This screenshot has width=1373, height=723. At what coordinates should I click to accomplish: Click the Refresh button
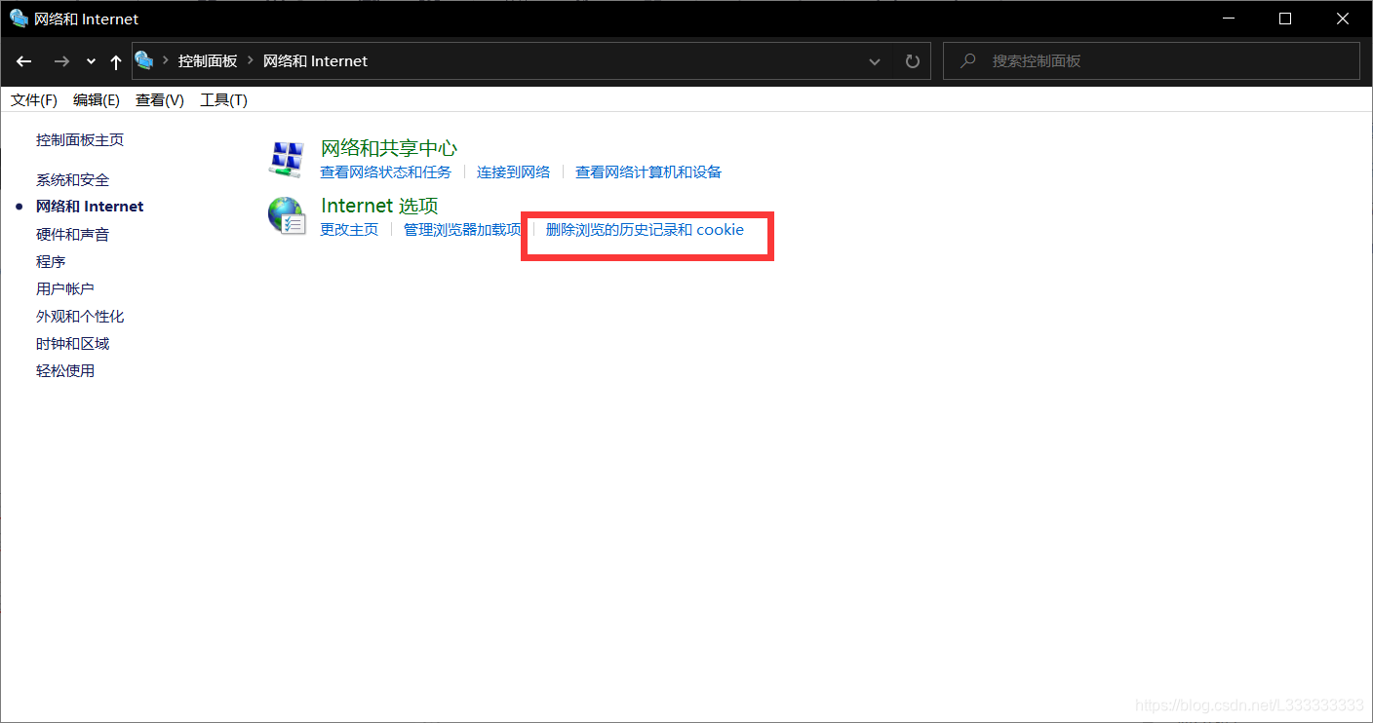click(913, 61)
